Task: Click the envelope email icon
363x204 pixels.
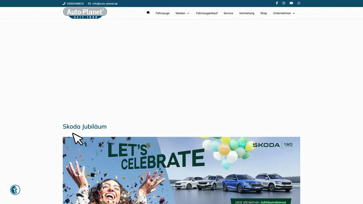Action: tap(89, 3)
